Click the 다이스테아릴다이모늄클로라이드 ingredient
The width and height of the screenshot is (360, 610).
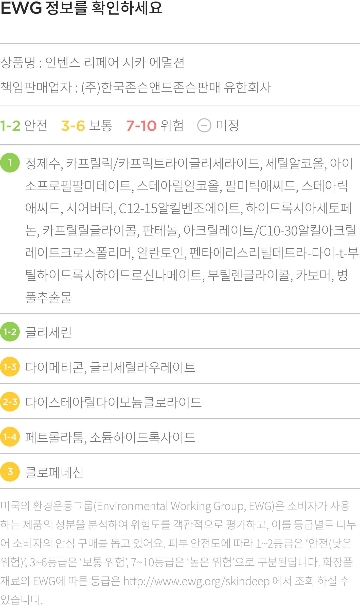113,402
